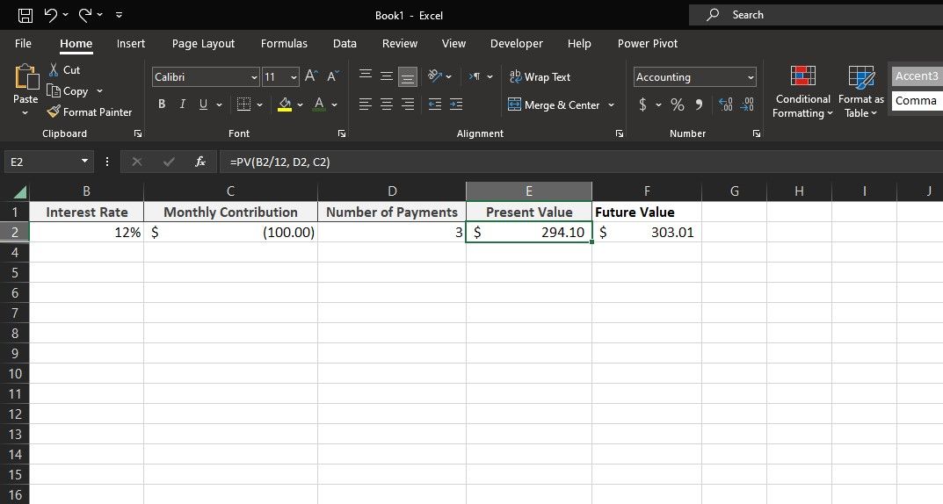Click the Increase Indent icon
The image size is (943, 504).
pos(456,104)
